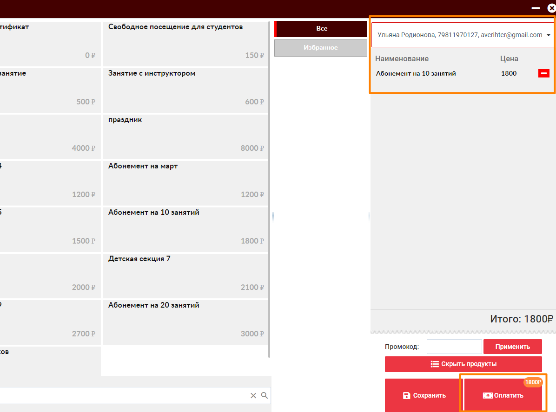Viewport: 556px width, 412px height.
Task: Open the Избранное category tab
Action: pos(320,48)
